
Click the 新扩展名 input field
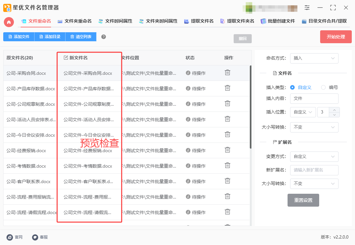pos(314,170)
